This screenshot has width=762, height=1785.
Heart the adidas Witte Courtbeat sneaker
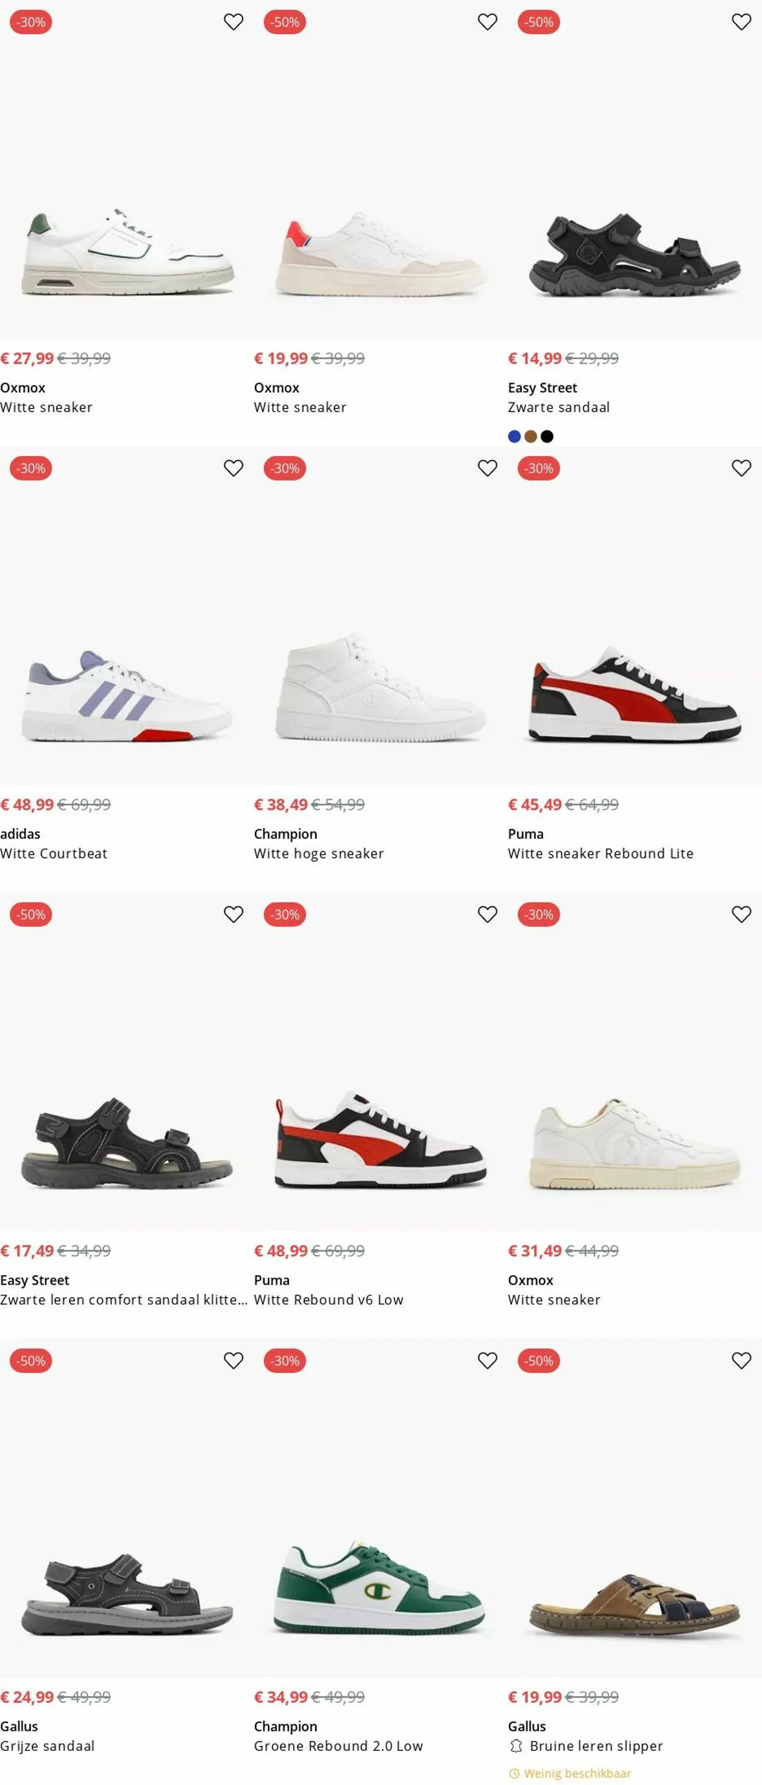(233, 468)
